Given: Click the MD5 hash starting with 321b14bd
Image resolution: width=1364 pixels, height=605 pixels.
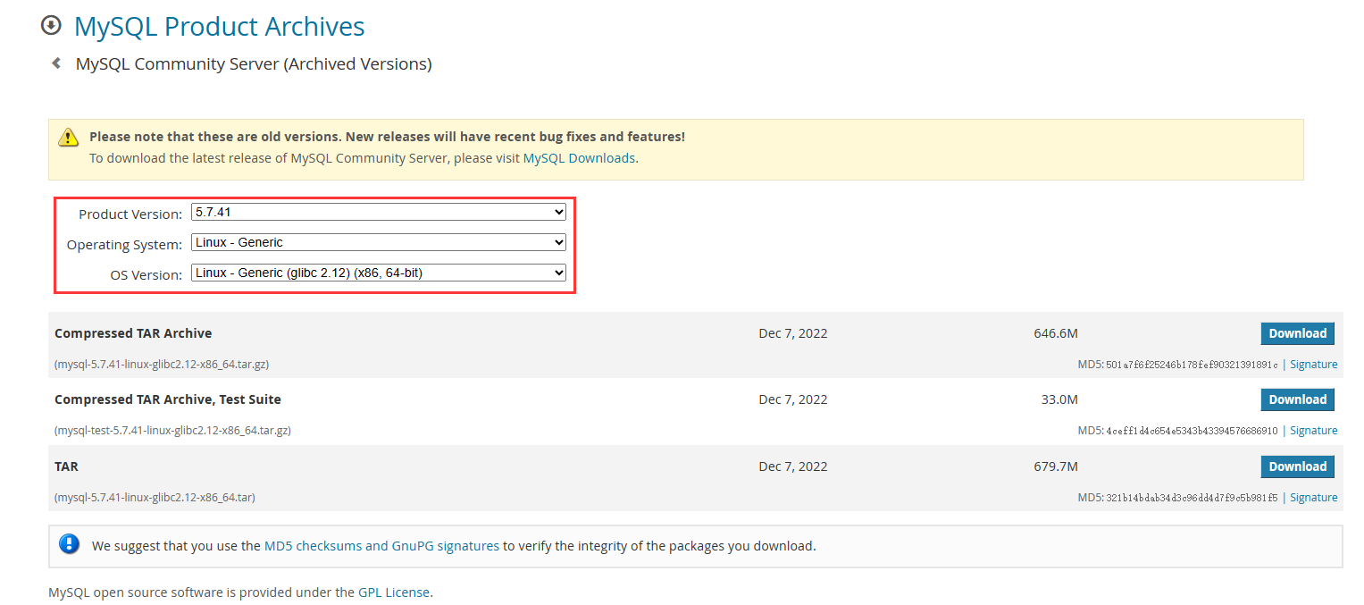Looking at the screenshot, I should [1192, 498].
